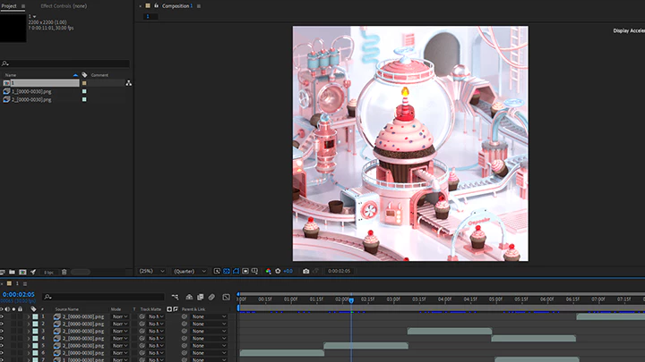Create a new composition from Project panel

22,272
